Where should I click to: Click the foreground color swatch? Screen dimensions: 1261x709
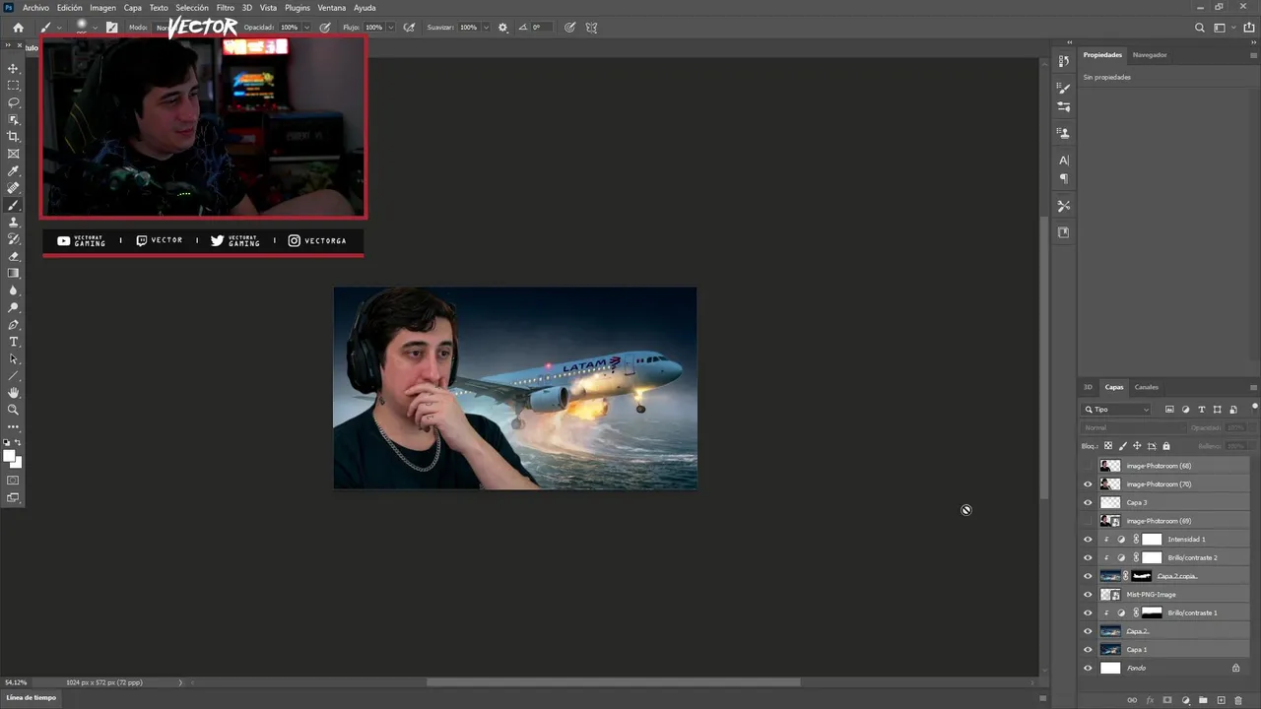click(10, 456)
